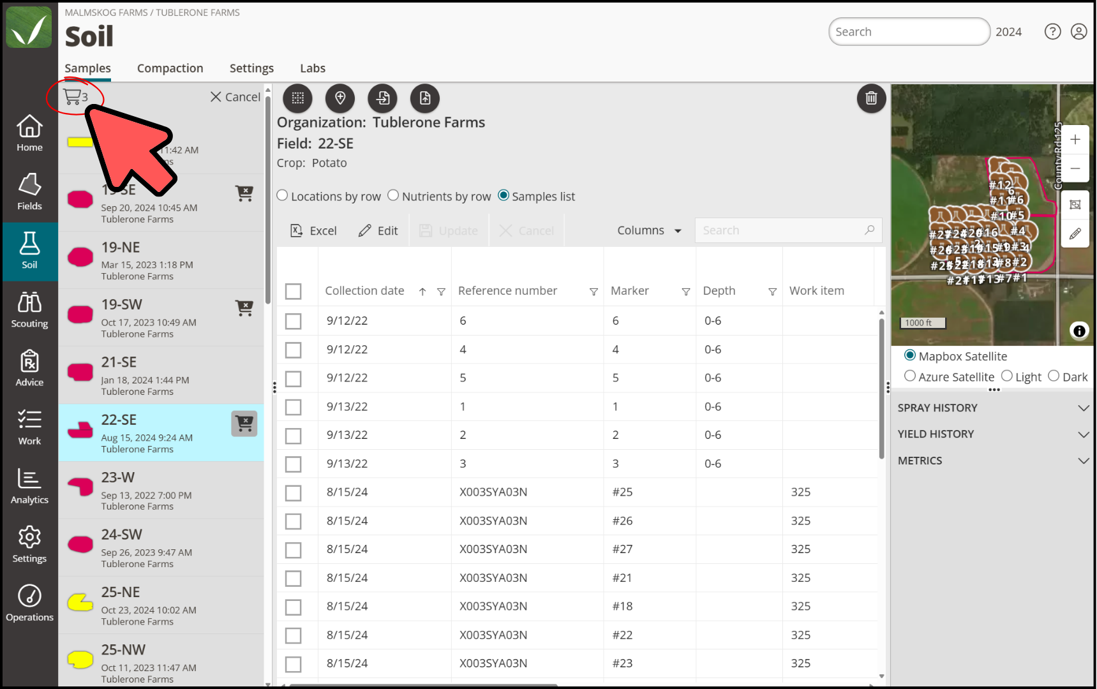Switch to the Compaction tab
Image resolution: width=1097 pixels, height=689 pixels.
[170, 68]
